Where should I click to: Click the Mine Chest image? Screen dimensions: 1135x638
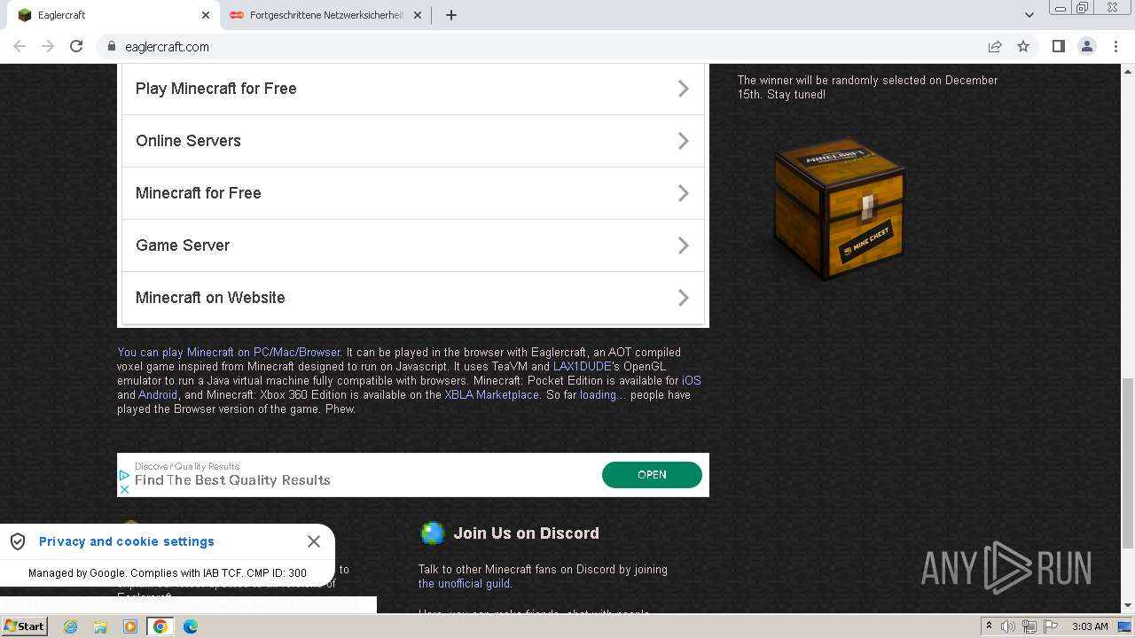coord(839,208)
